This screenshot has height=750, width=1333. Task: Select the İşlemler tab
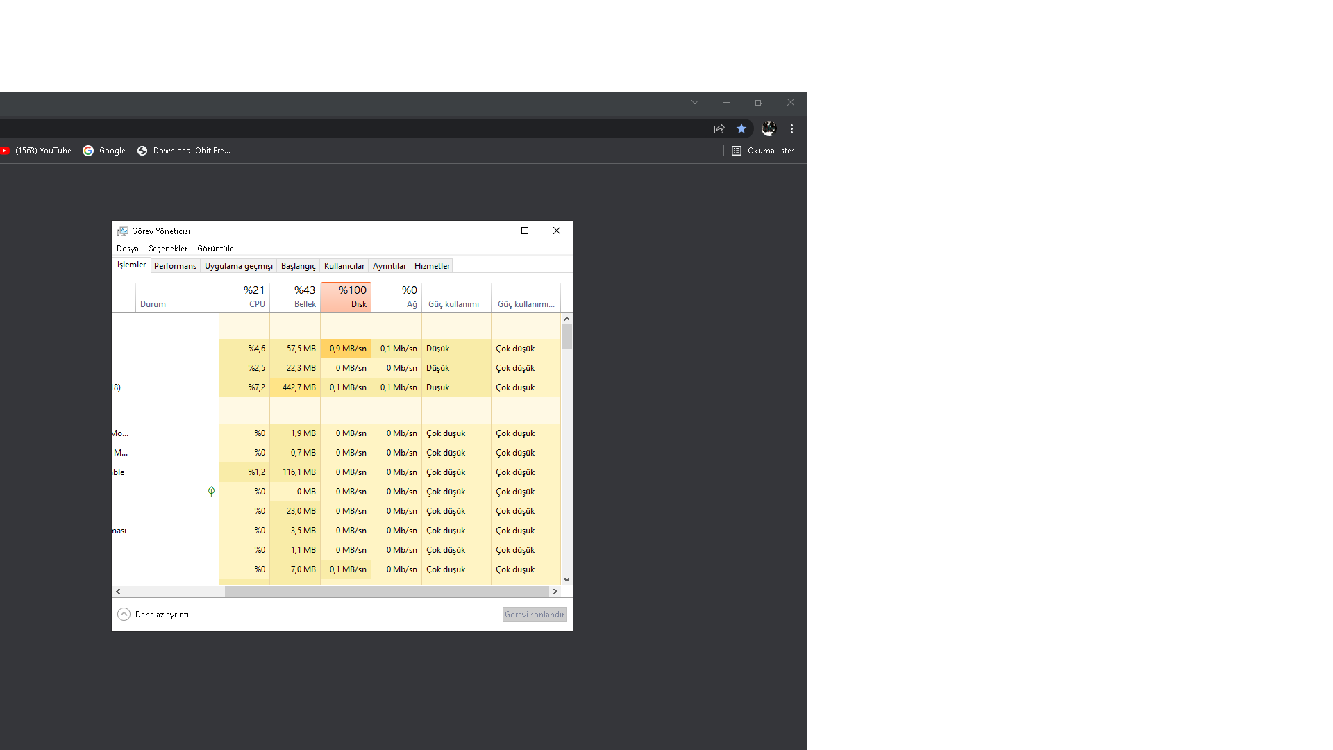(131, 265)
